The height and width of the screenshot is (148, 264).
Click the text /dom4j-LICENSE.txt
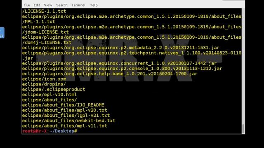click(x=47, y=42)
